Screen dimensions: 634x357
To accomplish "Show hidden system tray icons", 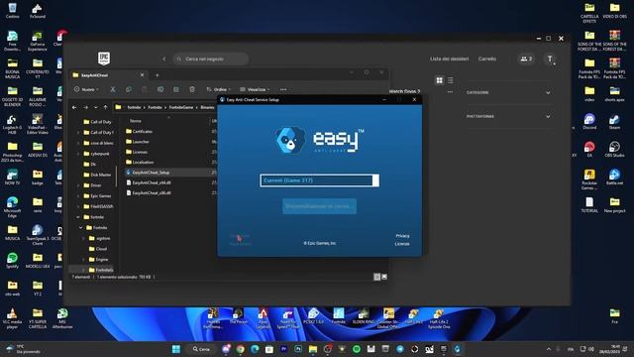I will click(x=549, y=349).
